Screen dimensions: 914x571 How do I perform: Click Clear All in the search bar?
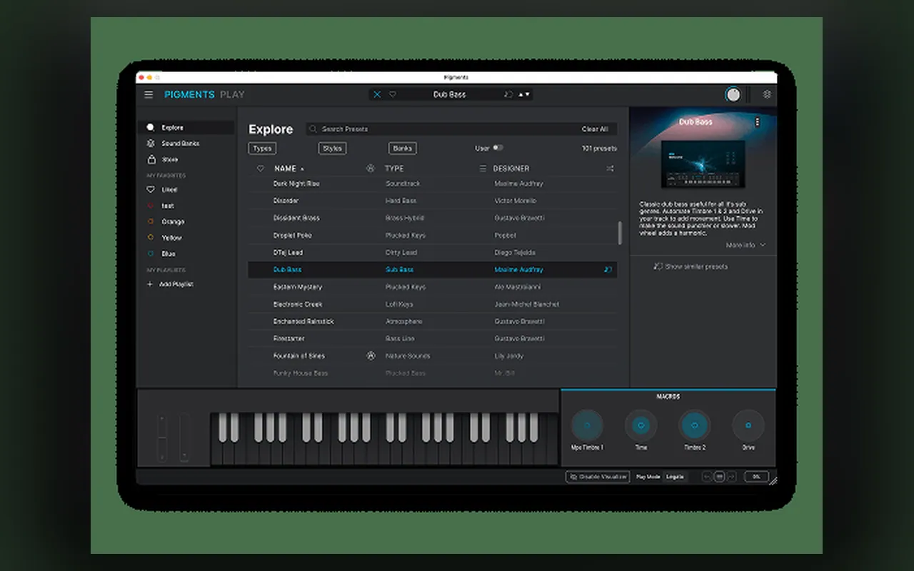[595, 129]
